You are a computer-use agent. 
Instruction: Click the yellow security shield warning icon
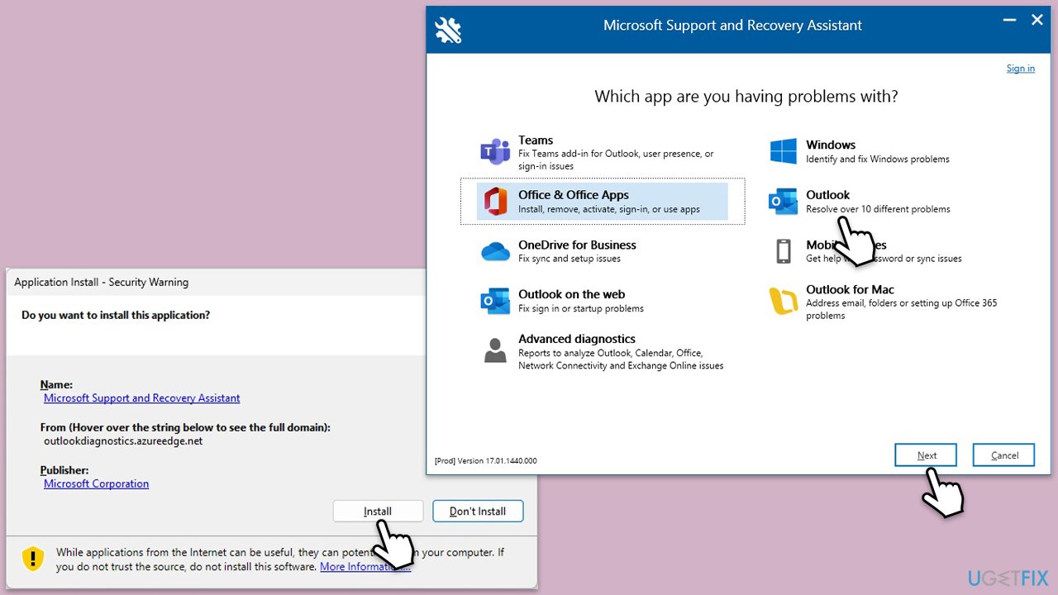(32, 558)
